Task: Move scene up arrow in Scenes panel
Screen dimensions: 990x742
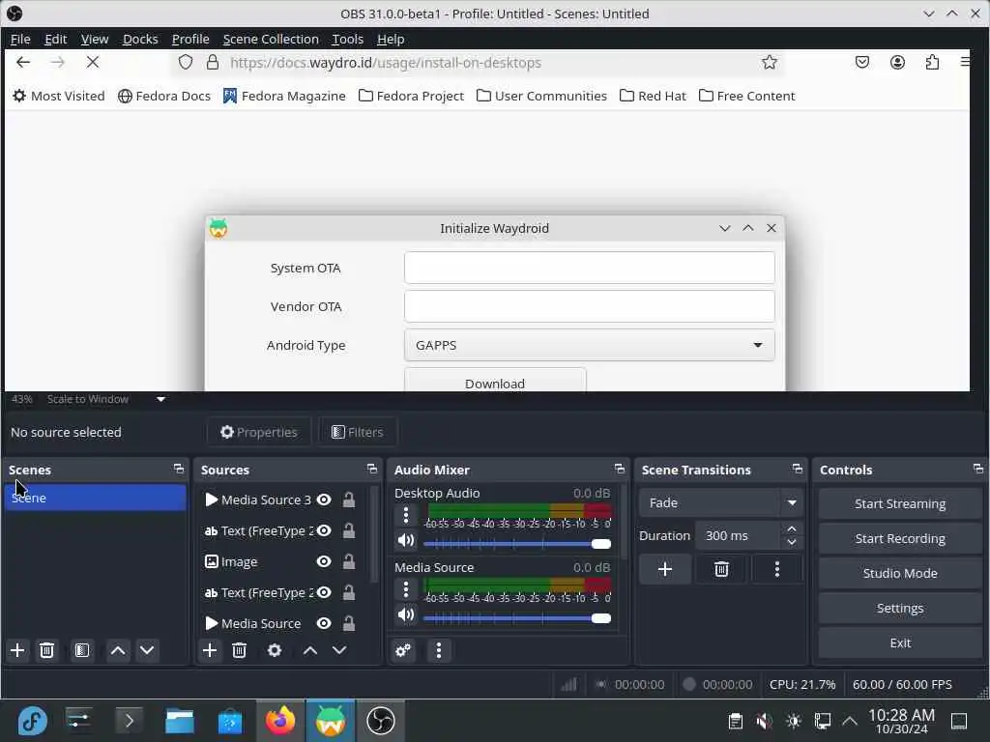Action: (x=117, y=650)
